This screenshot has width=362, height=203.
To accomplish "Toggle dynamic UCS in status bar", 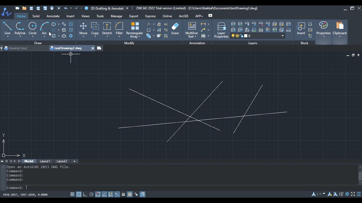I will 111,194.
